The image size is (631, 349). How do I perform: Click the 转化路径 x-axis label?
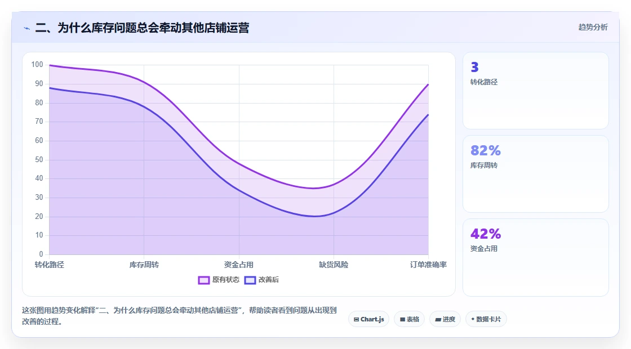click(50, 265)
